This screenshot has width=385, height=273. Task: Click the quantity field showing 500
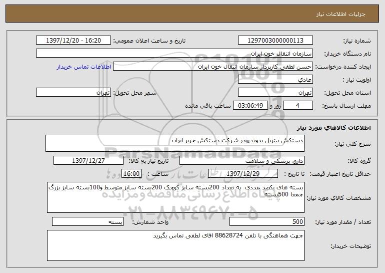click(267, 221)
